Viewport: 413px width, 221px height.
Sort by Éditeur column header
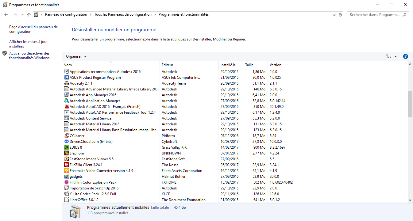pyautogui.click(x=189, y=65)
